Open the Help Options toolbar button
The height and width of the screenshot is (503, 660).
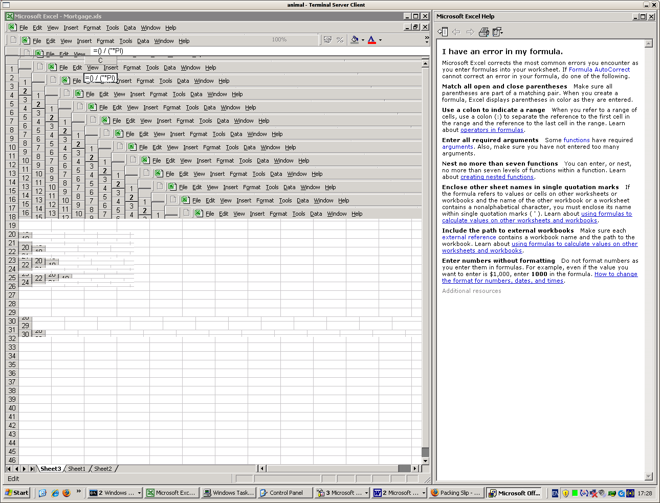click(x=497, y=32)
